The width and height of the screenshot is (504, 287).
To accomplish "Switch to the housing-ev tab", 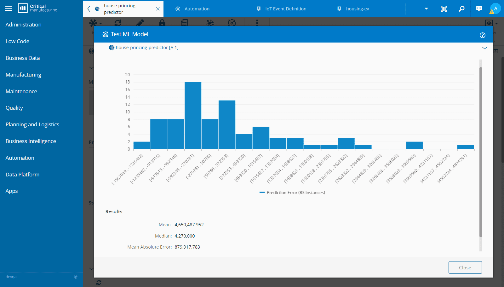I will click(x=357, y=9).
